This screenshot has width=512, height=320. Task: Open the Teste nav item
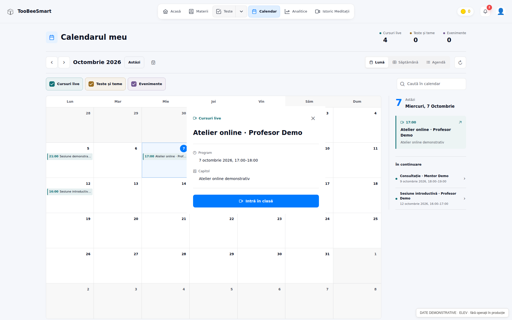coord(224,11)
